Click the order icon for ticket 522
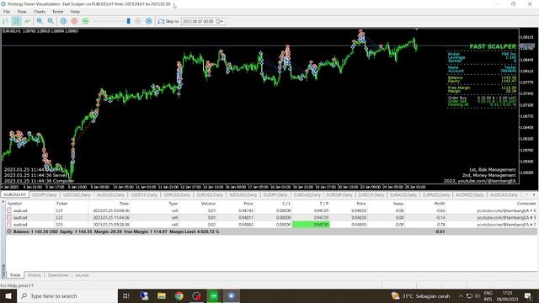The width and height of the screenshot is (539, 303). coord(9,217)
